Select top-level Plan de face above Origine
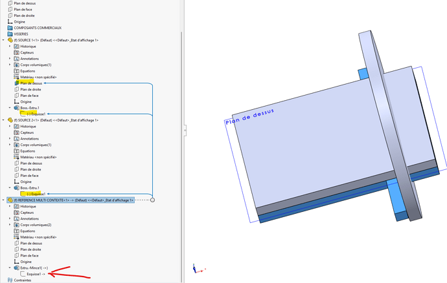447x283 pixels. (x=23, y=10)
